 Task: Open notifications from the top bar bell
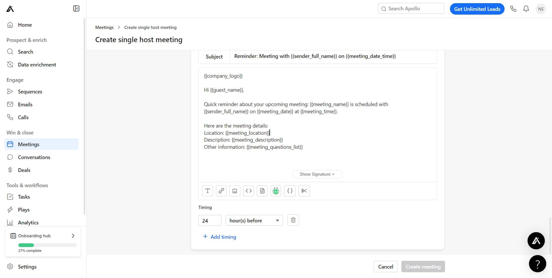(x=526, y=9)
